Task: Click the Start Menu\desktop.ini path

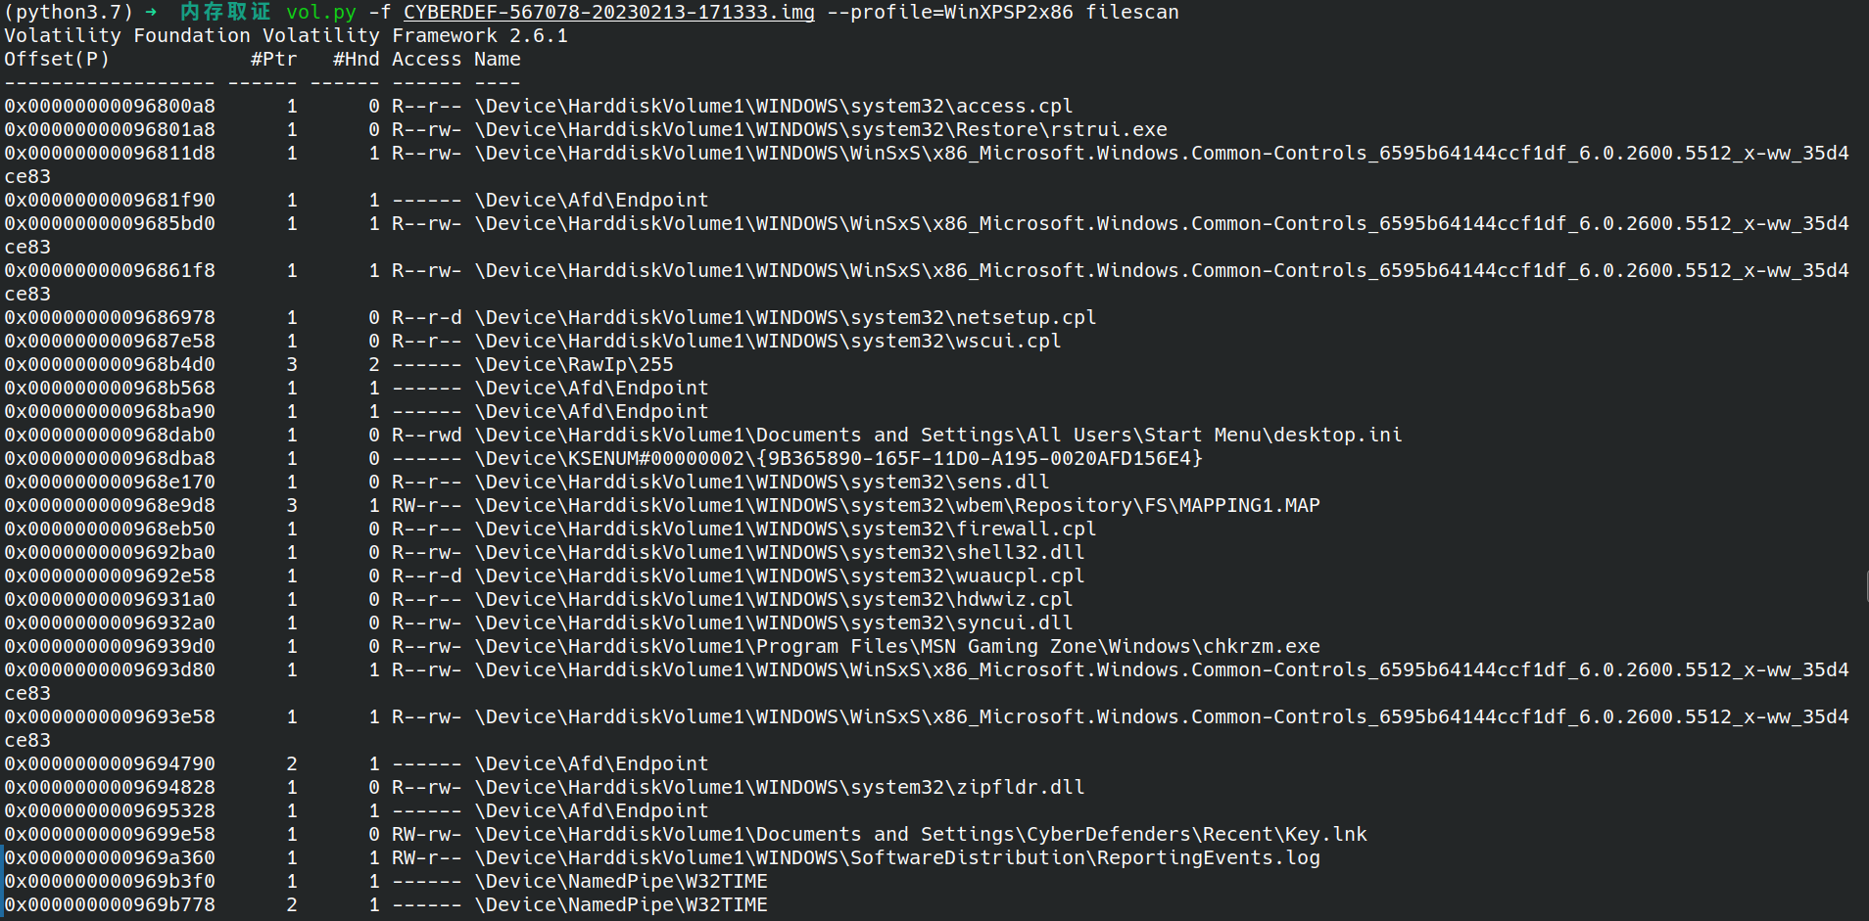Action: click(937, 436)
